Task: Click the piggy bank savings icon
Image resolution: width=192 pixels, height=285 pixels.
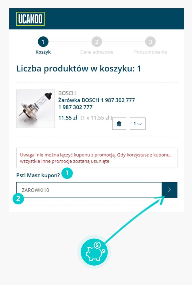Action: 94,252
